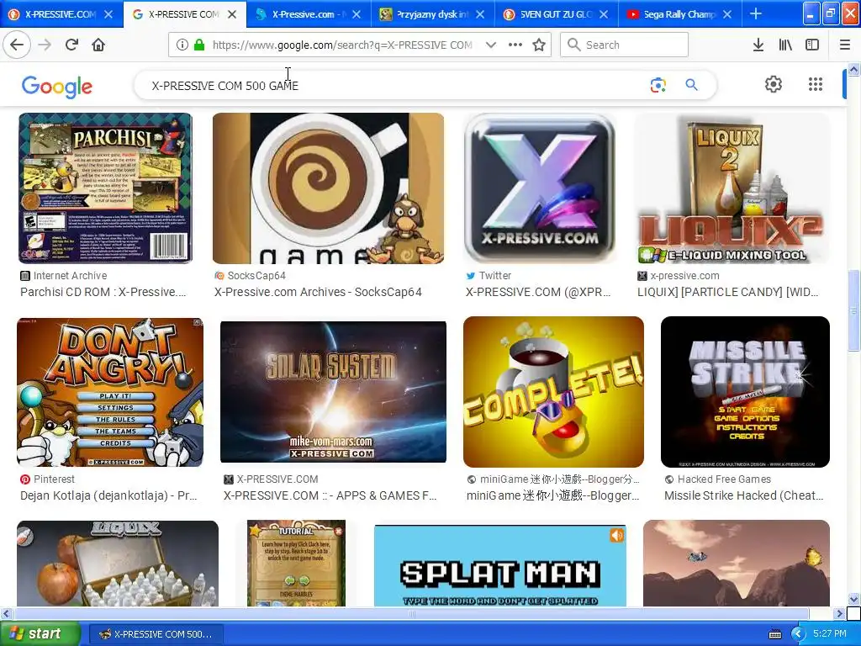
Task: Open the Don't Angry game thumbnail
Action: coord(110,392)
